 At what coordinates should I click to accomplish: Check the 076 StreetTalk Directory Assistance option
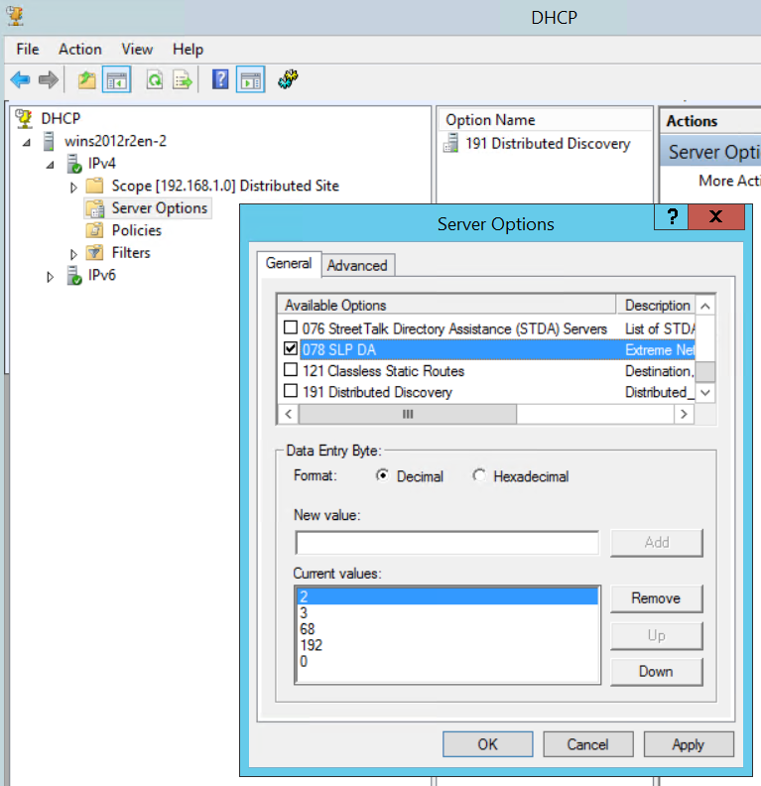pos(291,328)
